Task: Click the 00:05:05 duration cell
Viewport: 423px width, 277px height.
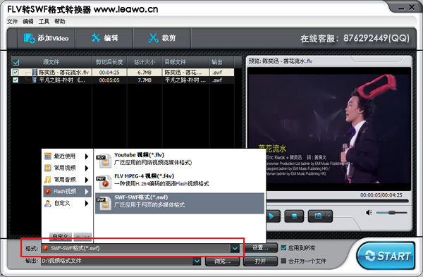Action: [109, 80]
